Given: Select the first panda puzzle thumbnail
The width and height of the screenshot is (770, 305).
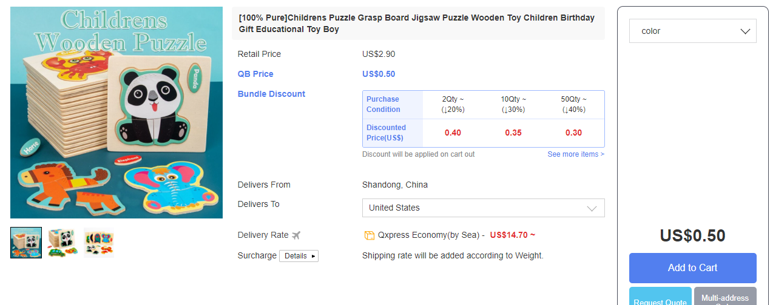Looking at the screenshot, I should point(26,243).
